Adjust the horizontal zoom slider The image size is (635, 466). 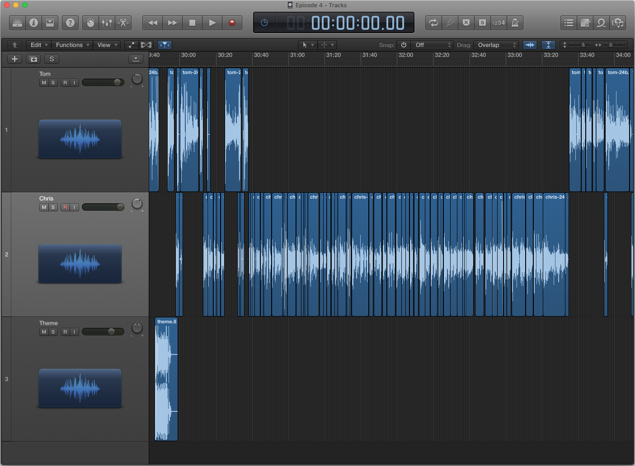click(611, 45)
